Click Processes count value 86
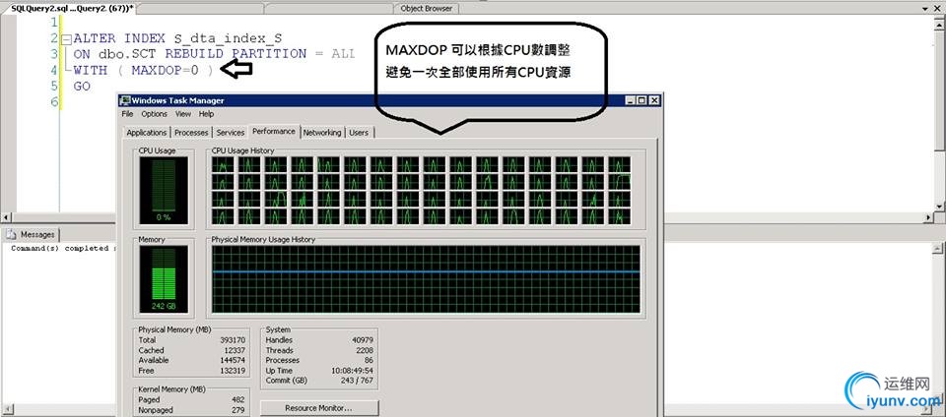 point(369,360)
